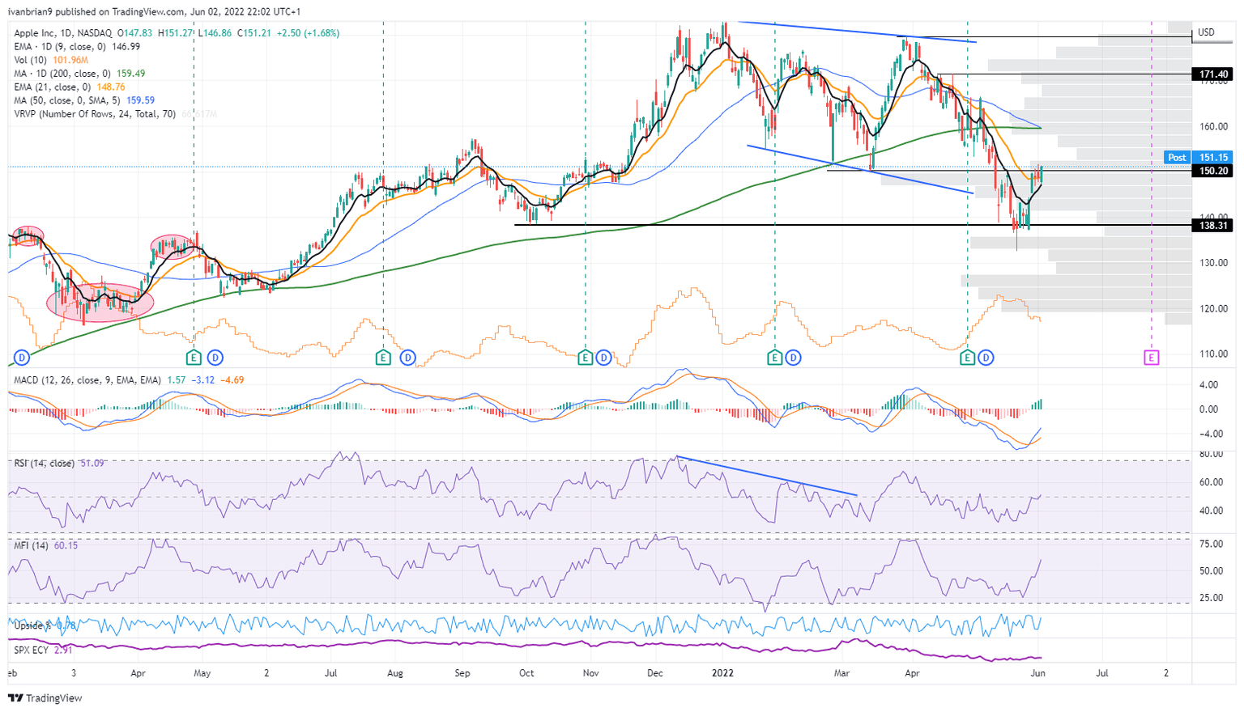The image size is (1244, 712).
Task: Select the MA (50, close, 0, SMA, 5) legend
Action: click(68, 100)
